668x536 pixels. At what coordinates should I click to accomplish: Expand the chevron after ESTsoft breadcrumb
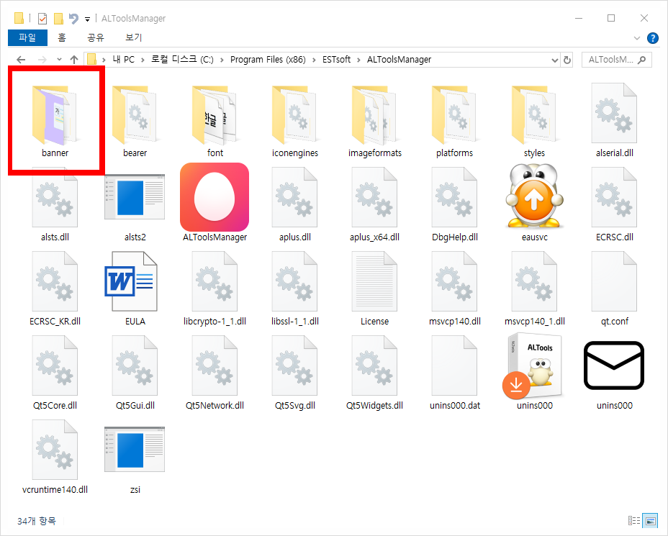tap(359, 60)
